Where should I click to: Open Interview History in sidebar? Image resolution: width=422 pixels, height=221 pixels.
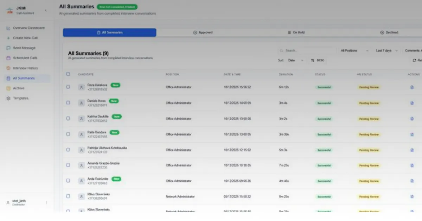[x=25, y=68]
